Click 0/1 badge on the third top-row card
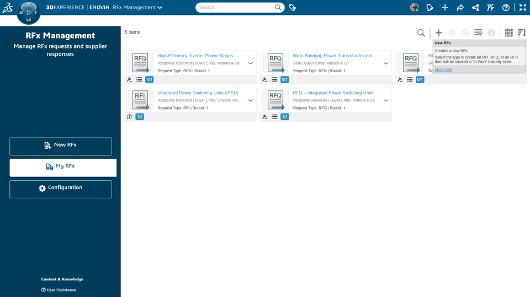This screenshot has height=297, width=530. [420, 80]
